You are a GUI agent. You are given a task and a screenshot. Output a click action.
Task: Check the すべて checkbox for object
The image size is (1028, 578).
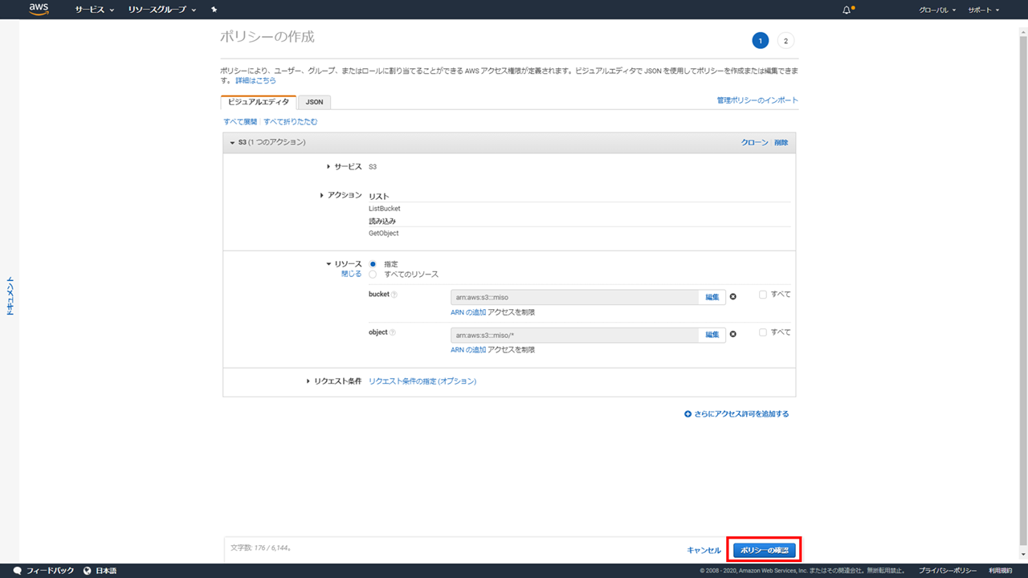pyautogui.click(x=763, y=332)
